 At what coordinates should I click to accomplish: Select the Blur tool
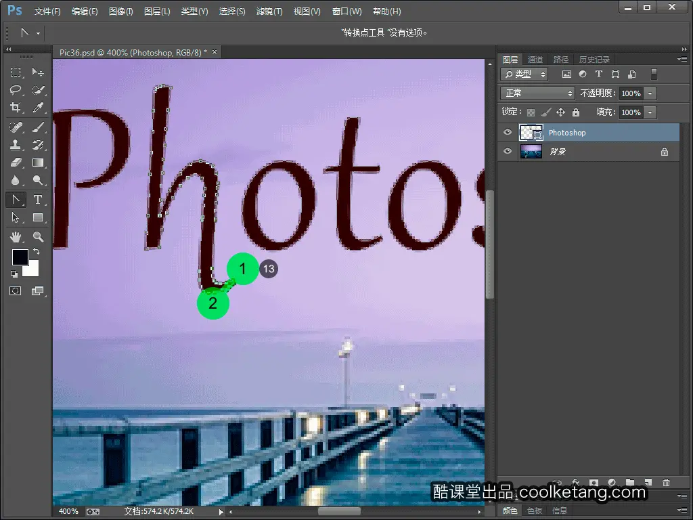(16, 180)
